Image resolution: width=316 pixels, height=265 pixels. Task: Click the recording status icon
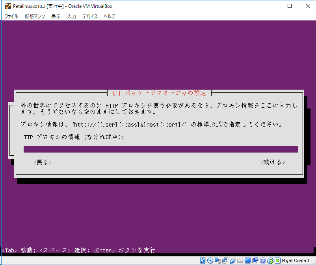pyautogui.click(x=255, y=260)
